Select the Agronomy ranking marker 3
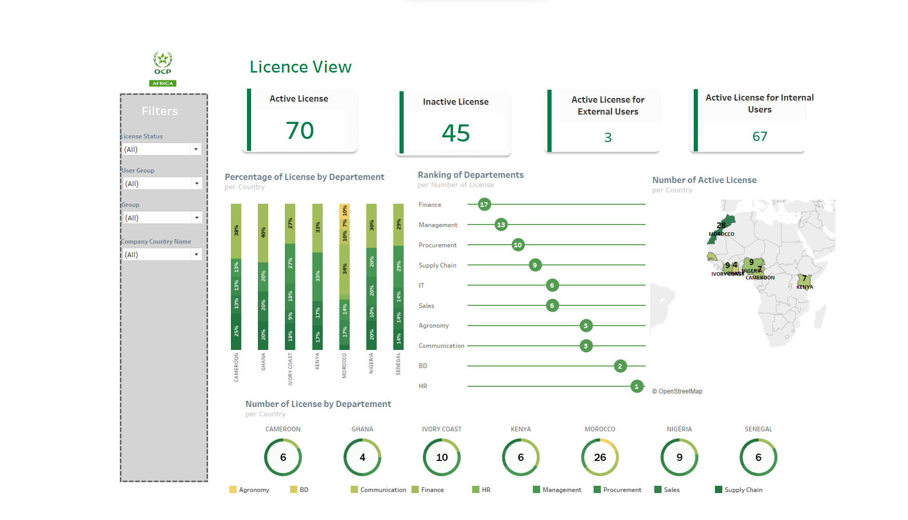908x520 pixels. pos(586,326)
